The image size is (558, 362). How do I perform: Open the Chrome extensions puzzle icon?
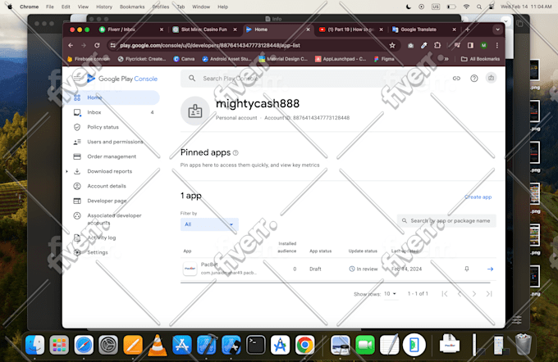coord(437,46)
